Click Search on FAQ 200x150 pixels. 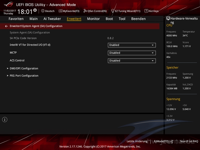tap(189, 141)
